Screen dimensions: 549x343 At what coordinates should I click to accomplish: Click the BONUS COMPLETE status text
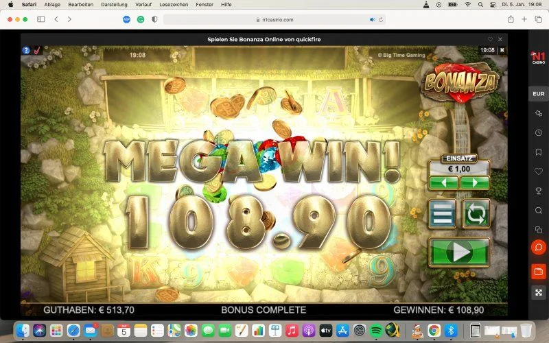264,310
